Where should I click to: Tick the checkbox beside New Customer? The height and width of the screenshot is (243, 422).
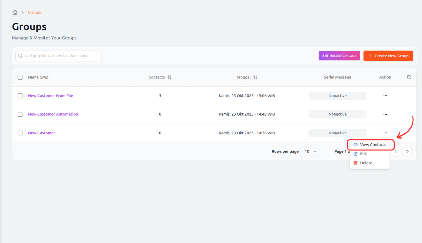pos(20,133)
